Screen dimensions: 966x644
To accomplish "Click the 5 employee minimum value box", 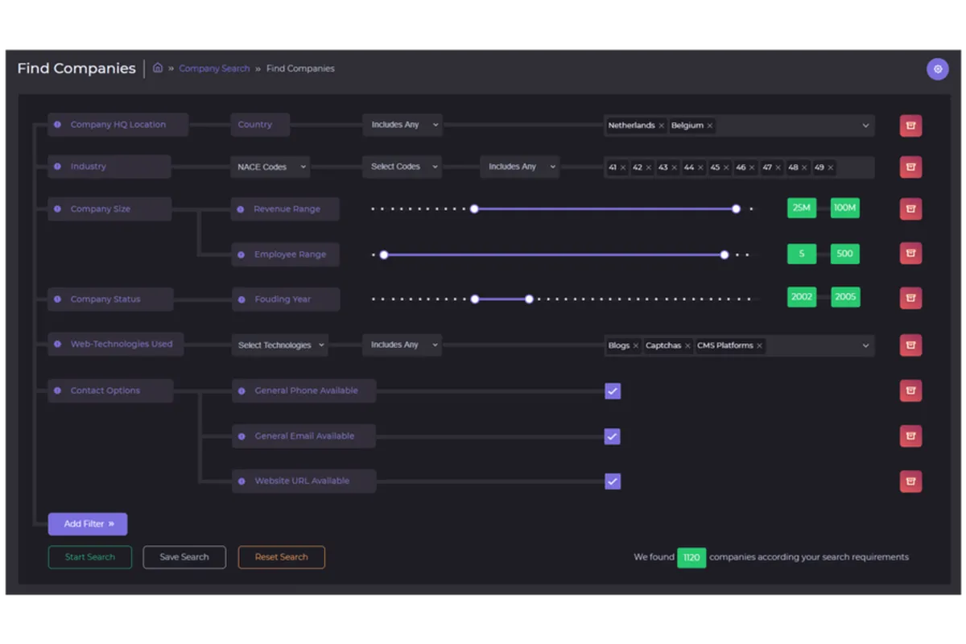I will pos(802,254).
